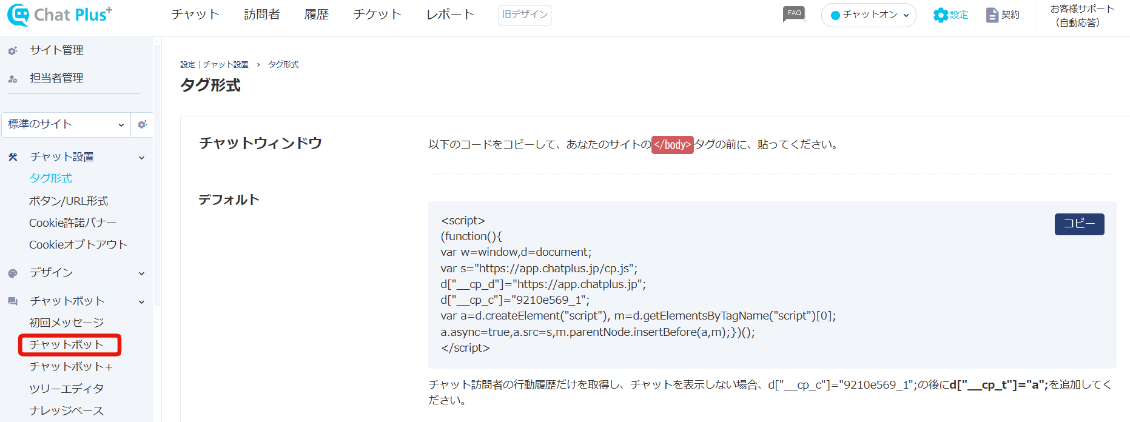Open ナレッジベース
This screenshot has width=1130, height=422.
(x=67, y=410)
